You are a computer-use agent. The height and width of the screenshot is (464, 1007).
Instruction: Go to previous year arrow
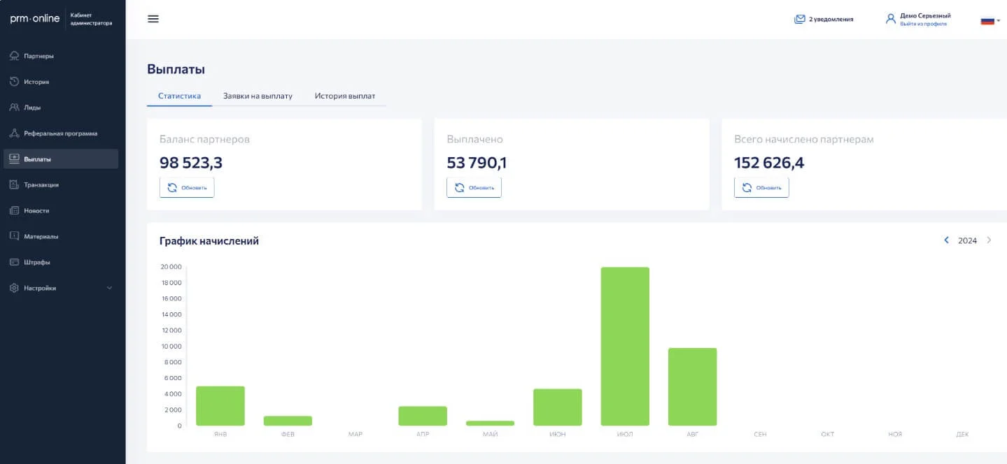coord(947,240)
